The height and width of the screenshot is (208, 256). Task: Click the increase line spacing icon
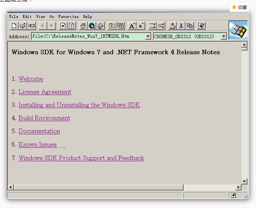[152, 26]
